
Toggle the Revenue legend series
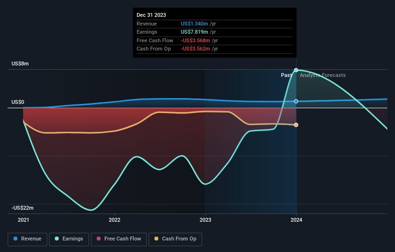pyautogui.click(x=27, y=239)
